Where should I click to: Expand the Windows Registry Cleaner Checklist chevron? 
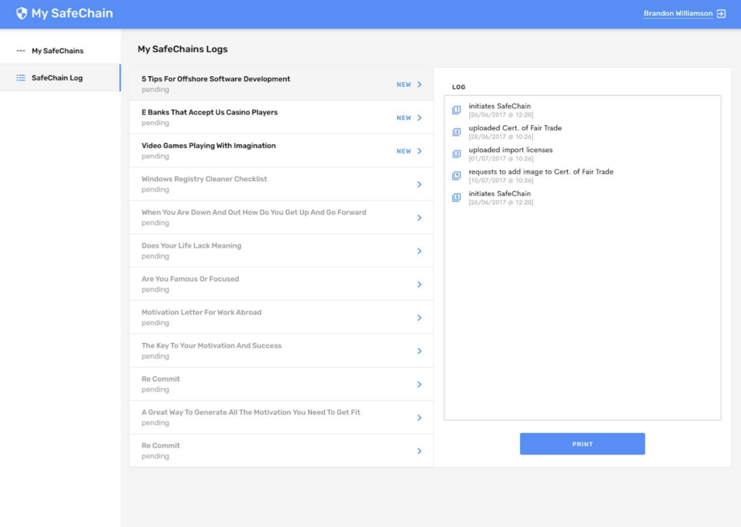419,185
